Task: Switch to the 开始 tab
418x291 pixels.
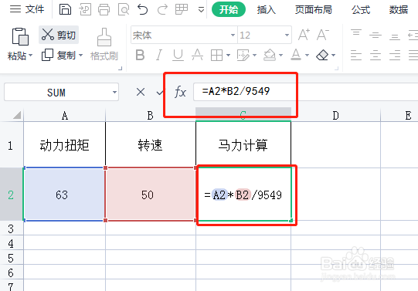Action: 229,9
